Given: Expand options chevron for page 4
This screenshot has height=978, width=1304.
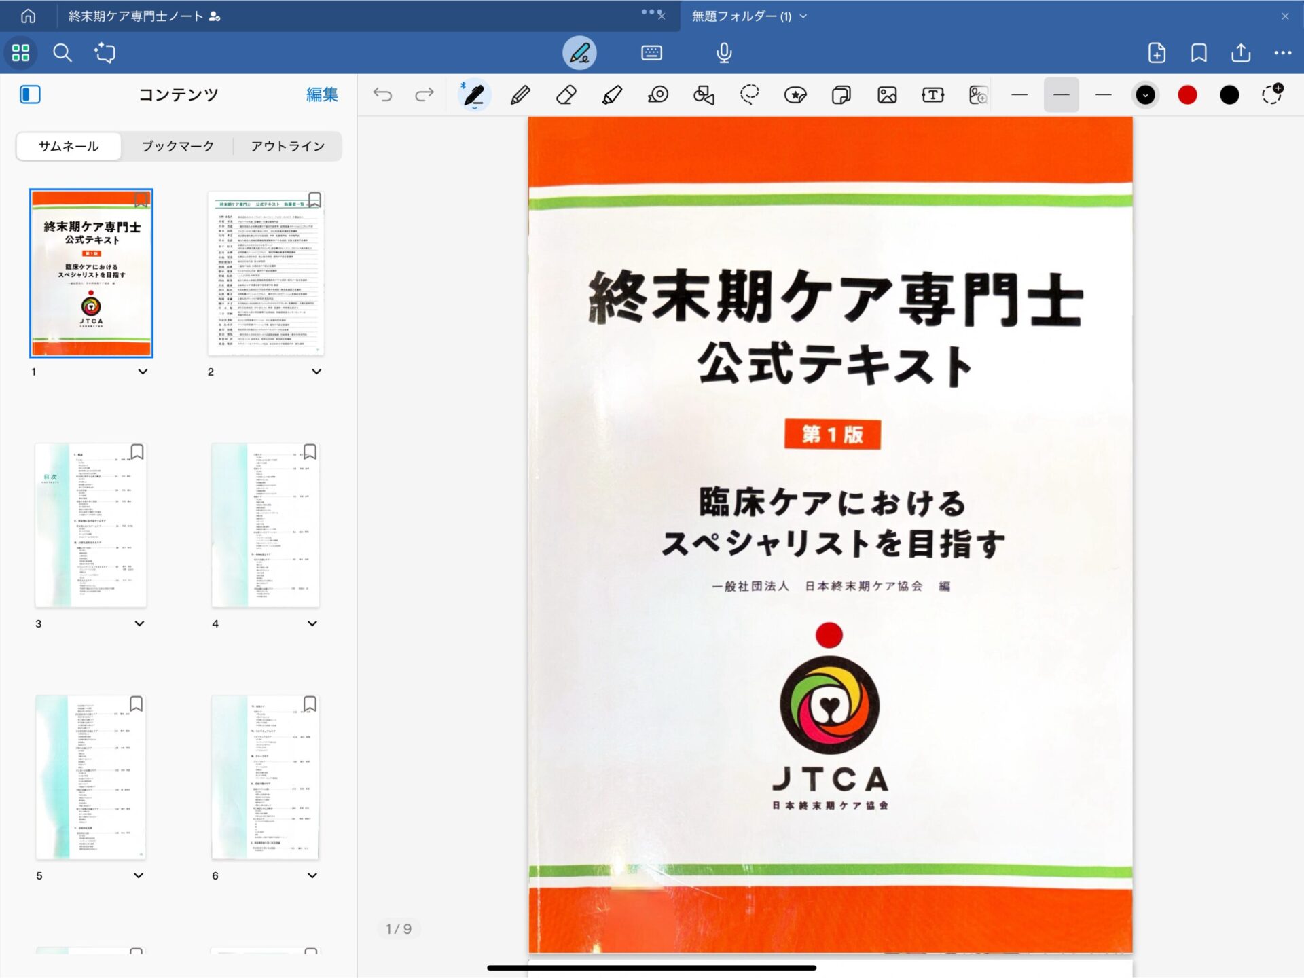Looking at the screenshot, I should pyautogui.click(x=312, y=623).
